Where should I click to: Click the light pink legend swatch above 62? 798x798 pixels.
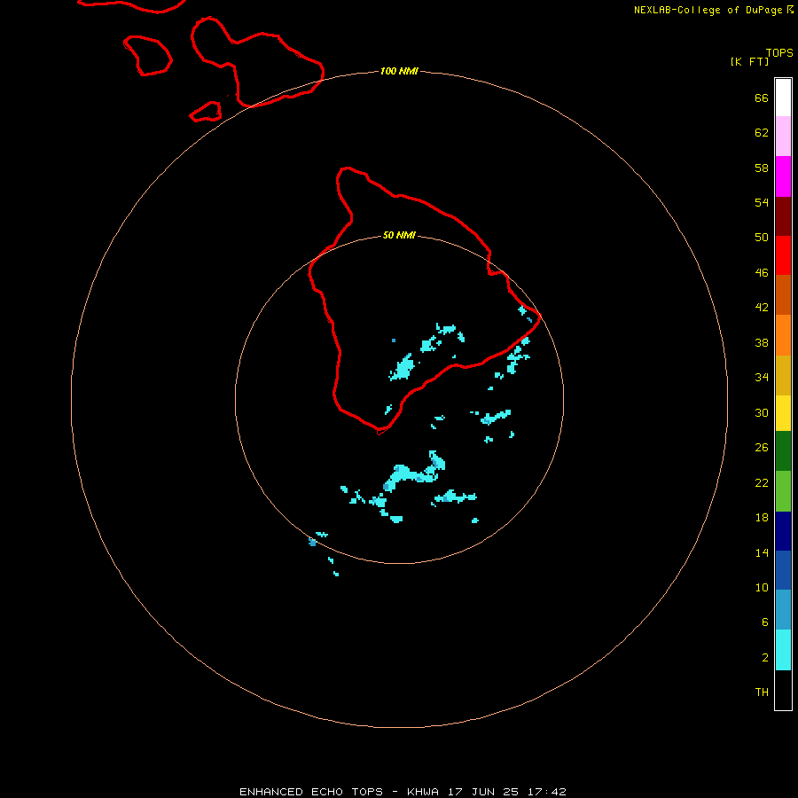(783, 137)
